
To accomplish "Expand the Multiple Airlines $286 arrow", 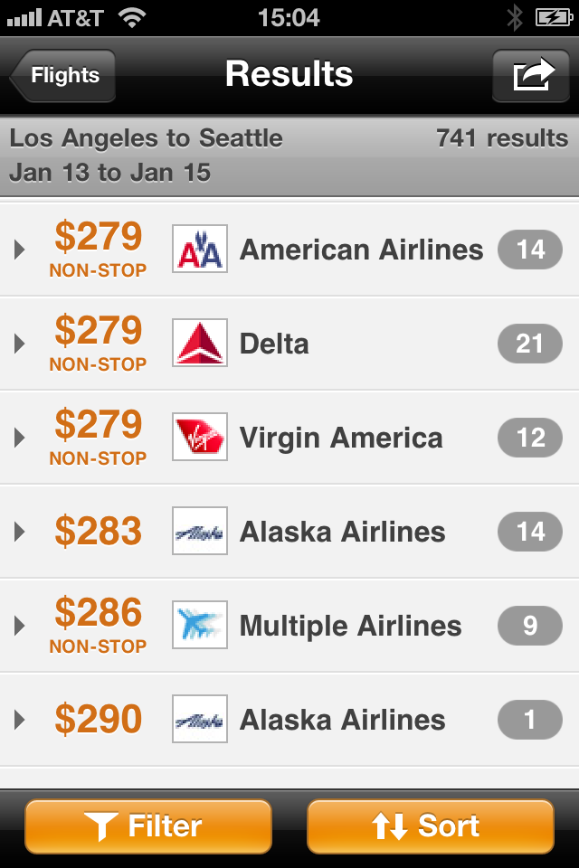I will [20, 626].
